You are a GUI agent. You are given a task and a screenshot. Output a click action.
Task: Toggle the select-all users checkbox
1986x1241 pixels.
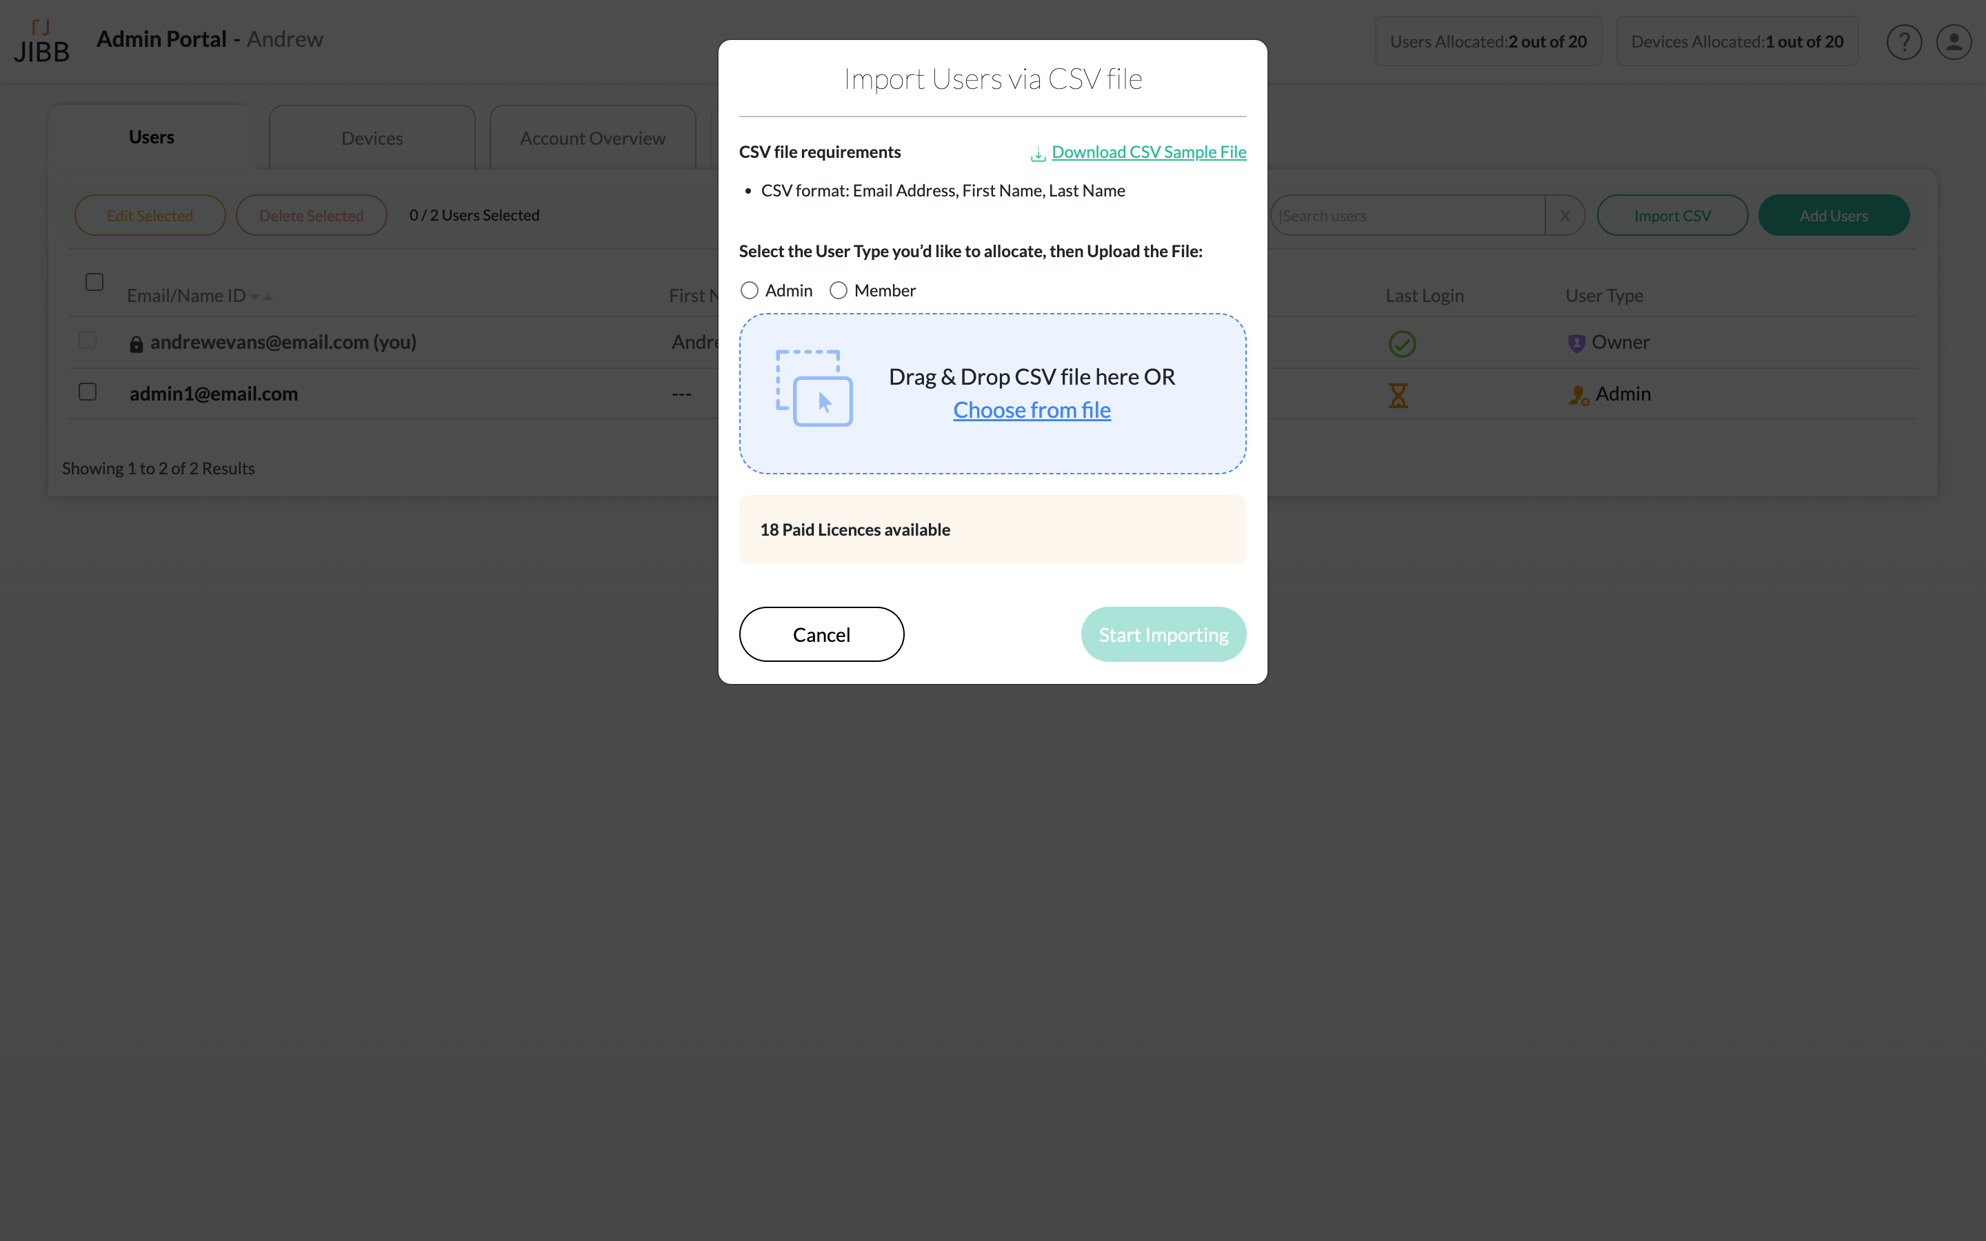tap(94, 281)
